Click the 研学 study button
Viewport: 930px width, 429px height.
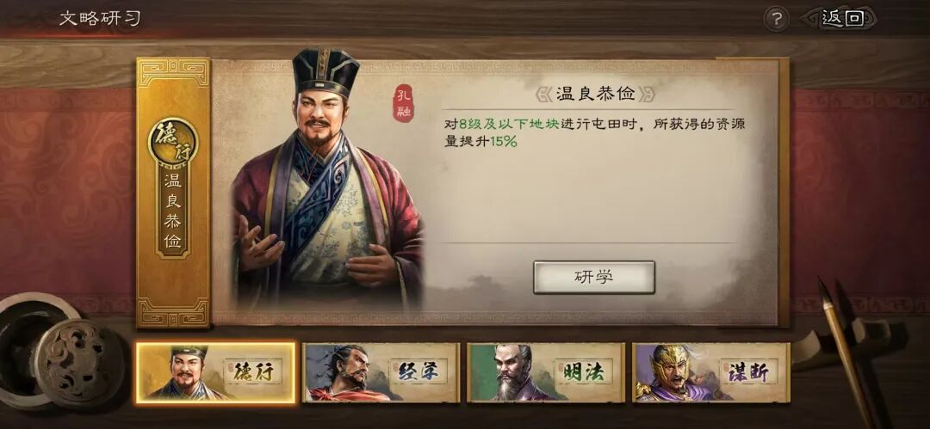click(593, 277)
